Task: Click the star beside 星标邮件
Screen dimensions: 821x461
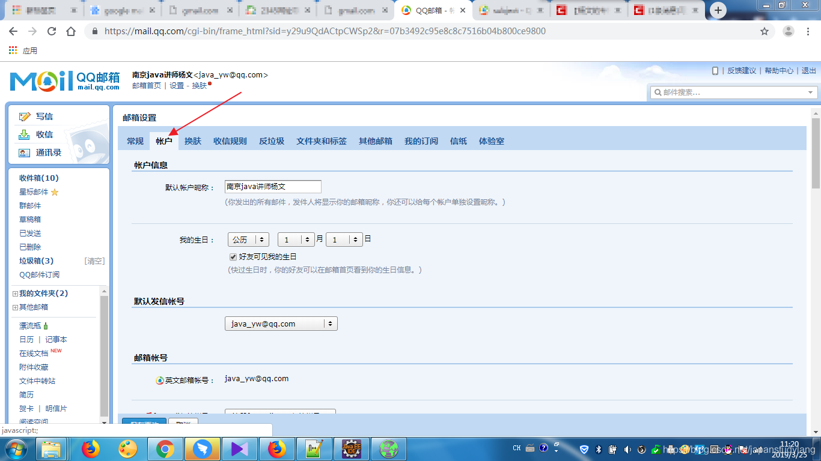Action: pyautogui.click(x=55, y=192)
